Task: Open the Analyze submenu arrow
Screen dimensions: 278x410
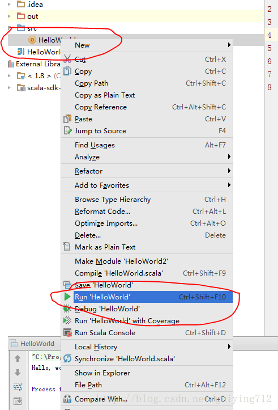Action: point(229,157)
